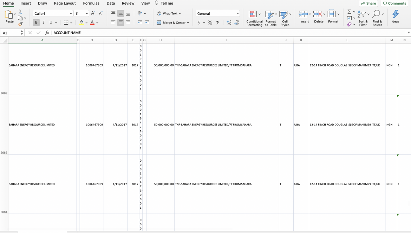Decrease font size with the small A icon
This screenshot has width=411, height=233.
click(x=100, y=13)
